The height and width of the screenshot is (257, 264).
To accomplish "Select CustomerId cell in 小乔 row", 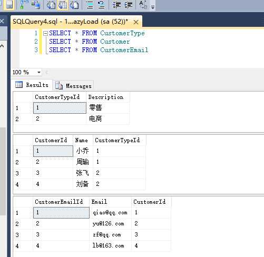I will (53, 151).
